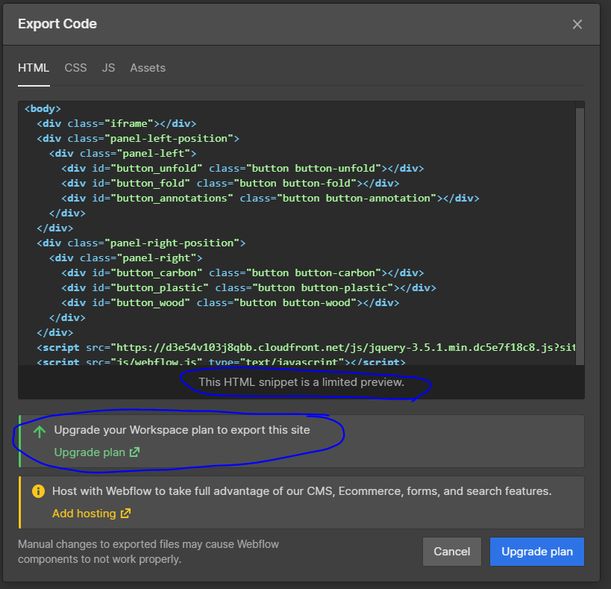This screenshot has height=589, width=611.
Task: Click the external link icon beside Upgrade plan
Action: [x=134, y=452]
